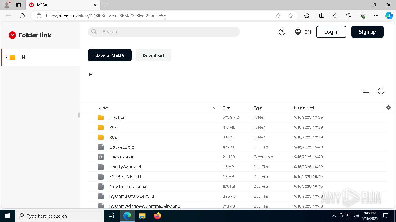This screenshot has height=222, width=396.
Task: Open column settings gear icon
Action: point(389,108)
